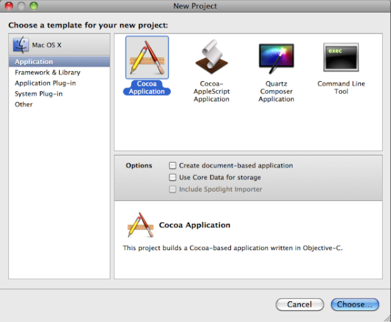Cancel the New Project dialog
391x322 pixels.
pyautogui.click(x=300, y=304)
